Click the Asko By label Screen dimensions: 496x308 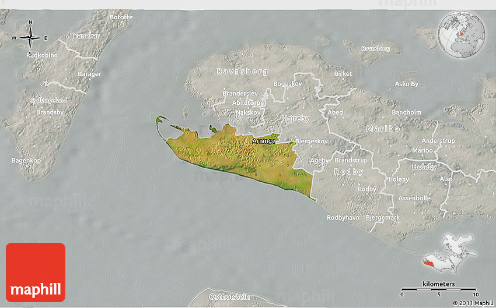[407, 84]
